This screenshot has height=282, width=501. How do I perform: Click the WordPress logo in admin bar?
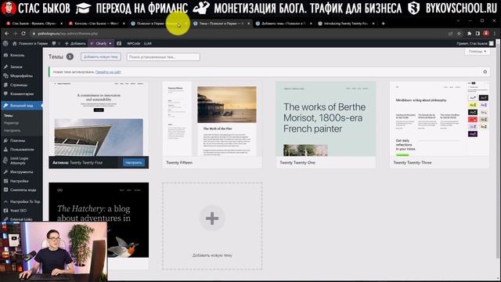coord(5,44)
